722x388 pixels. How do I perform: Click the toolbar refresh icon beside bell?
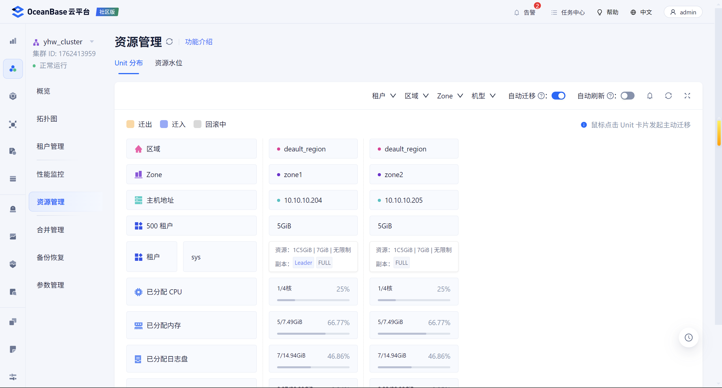pyautogui.click(x=668, y=96)
